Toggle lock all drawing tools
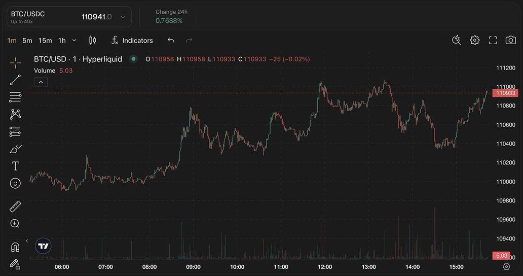 point(15,264)
